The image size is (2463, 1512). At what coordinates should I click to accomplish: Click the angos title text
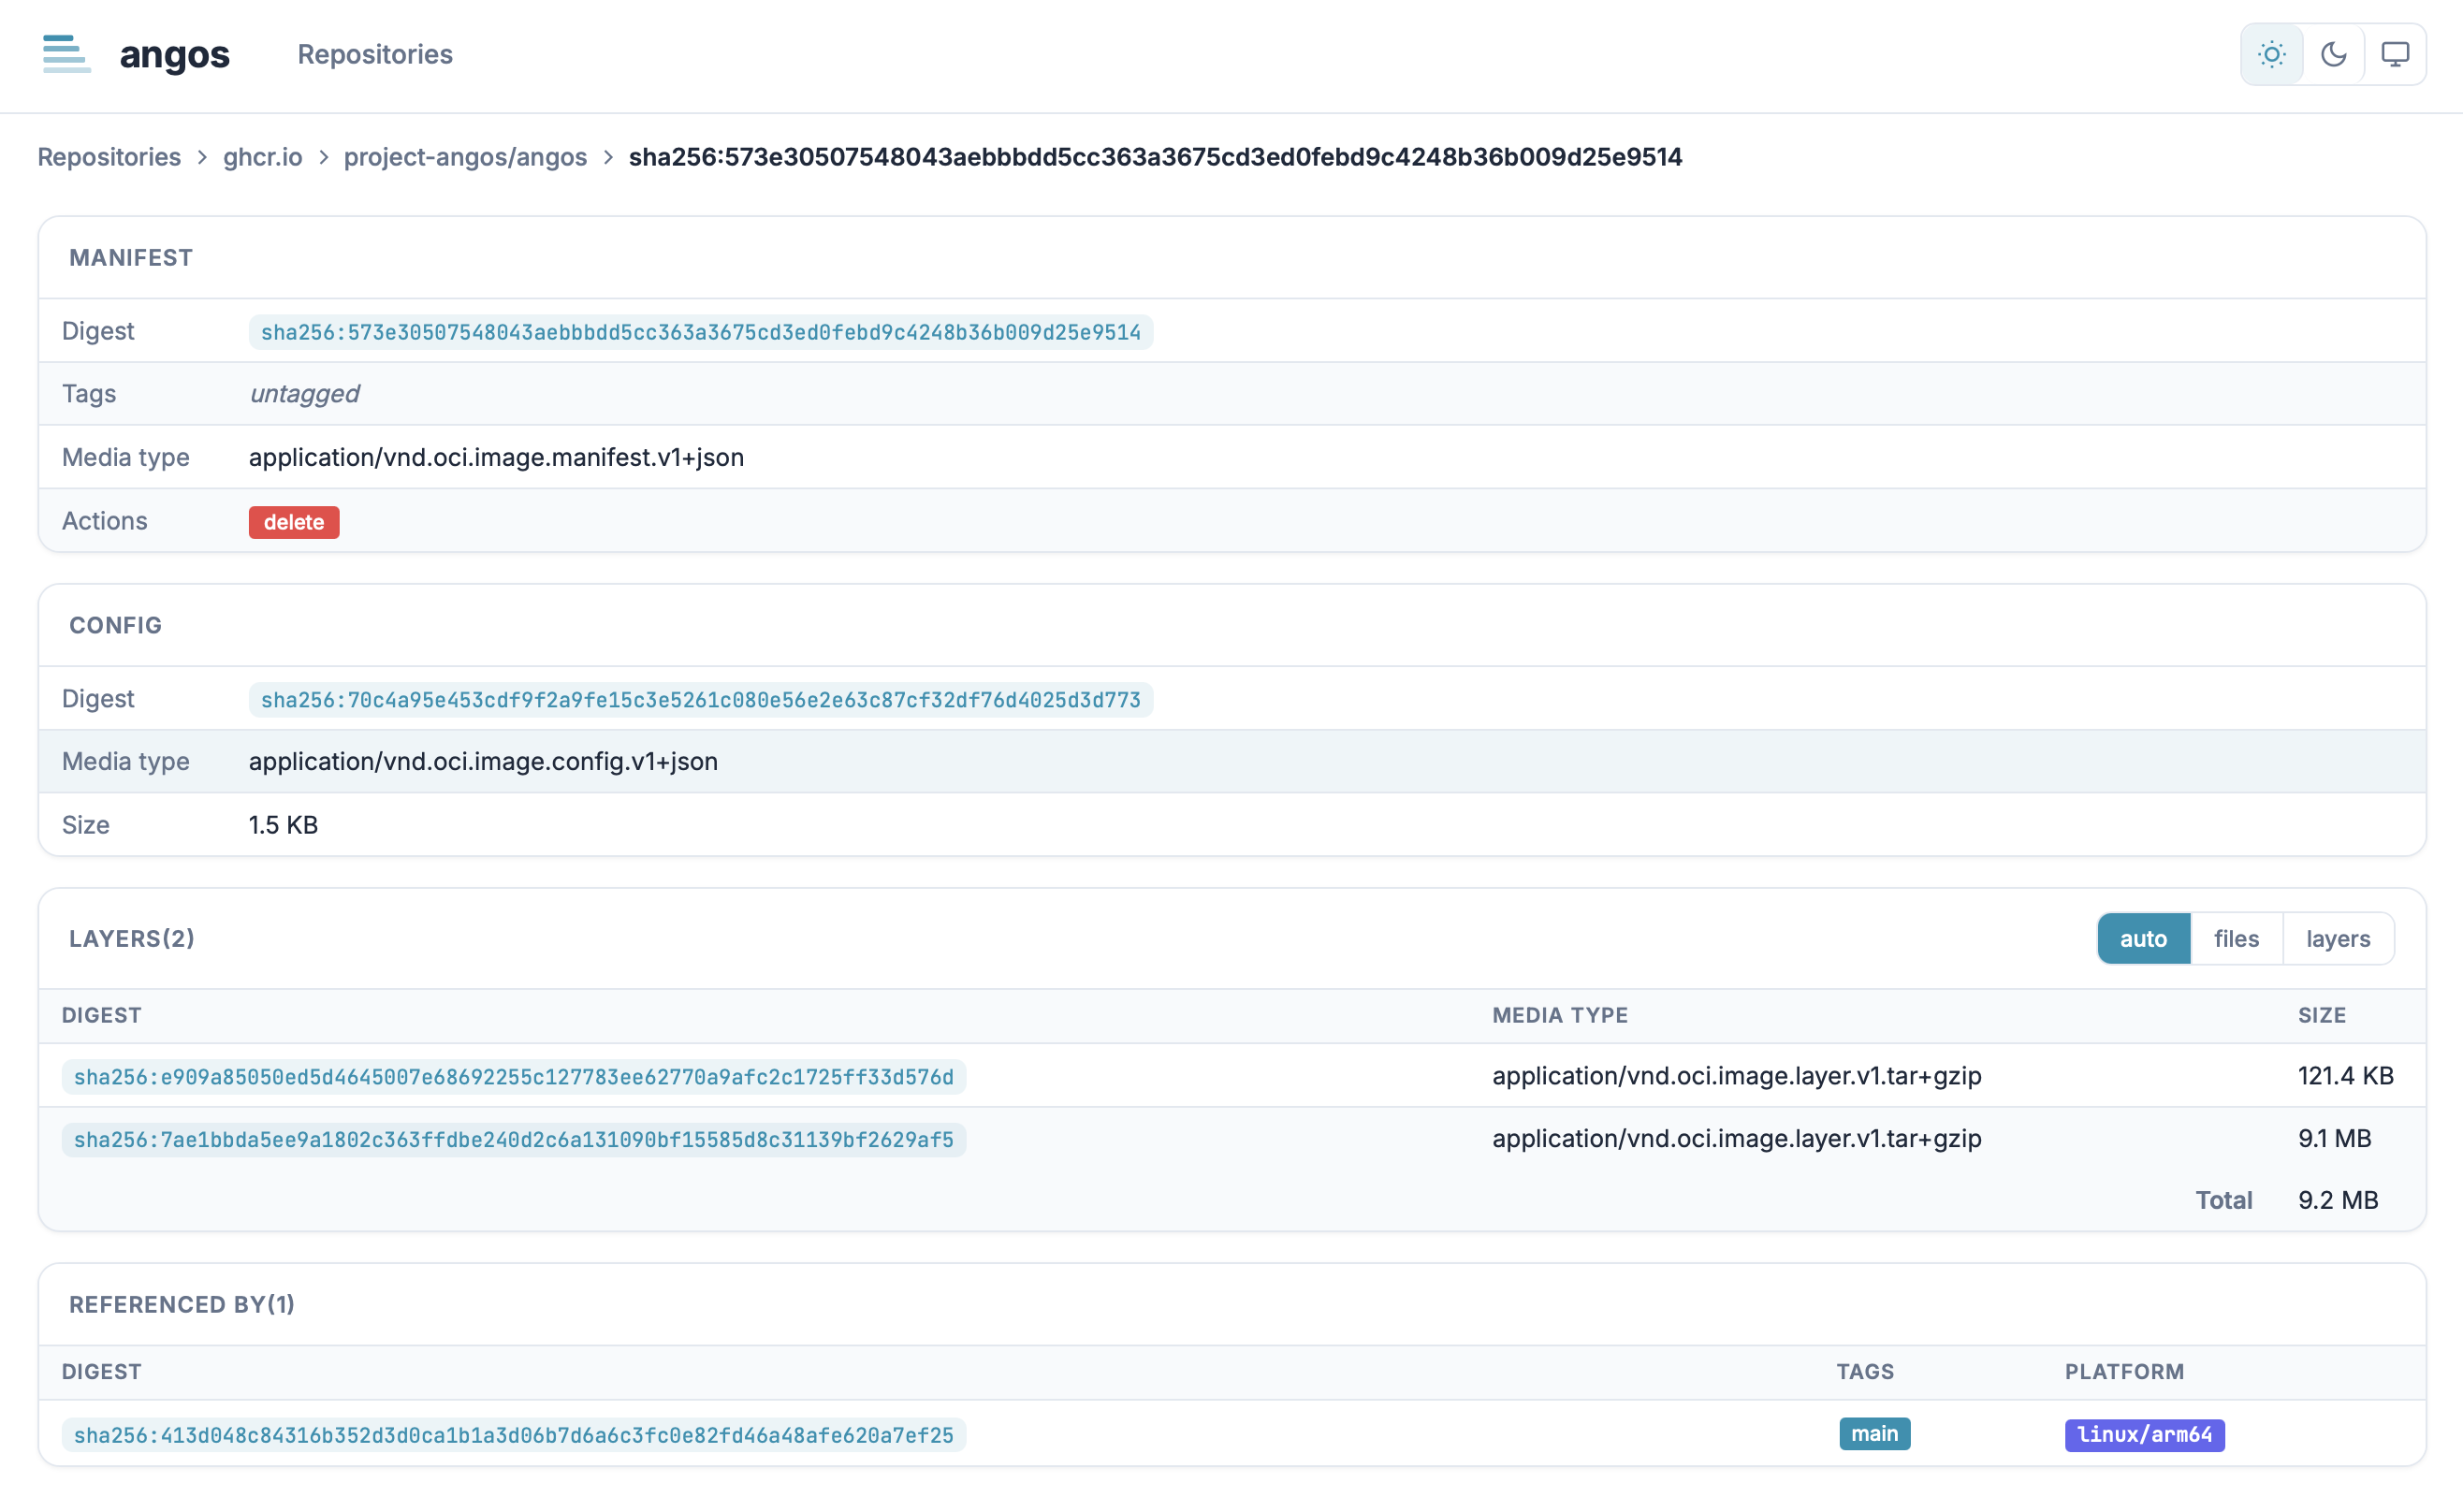pos(174,54)
